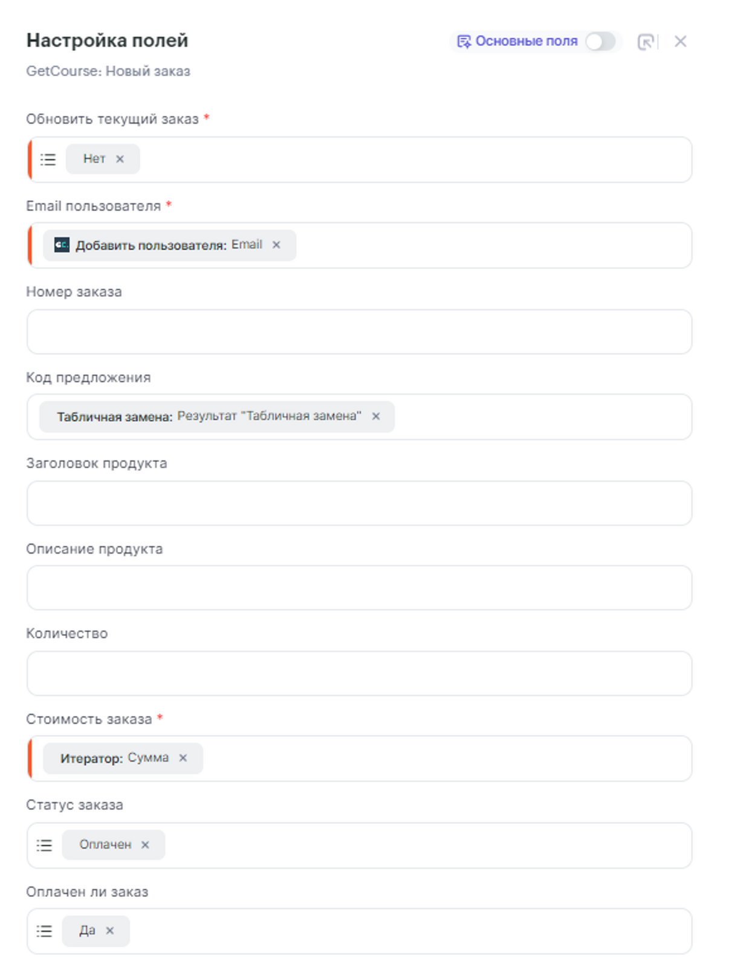Open list icon in Обновить текущий заказ field

pos(48,160)
